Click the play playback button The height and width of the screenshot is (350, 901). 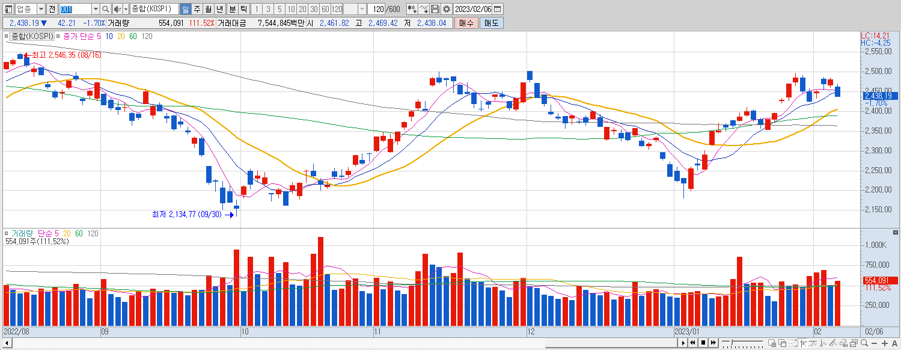[683, 343]
